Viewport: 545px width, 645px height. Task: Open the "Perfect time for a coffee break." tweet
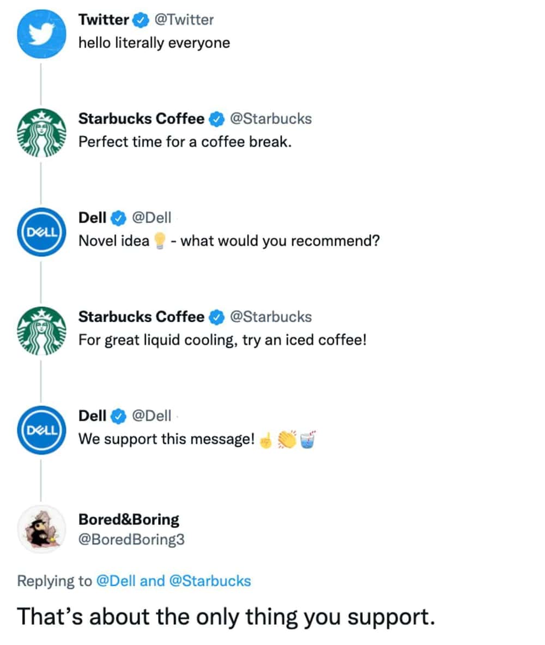pos(185,142)
